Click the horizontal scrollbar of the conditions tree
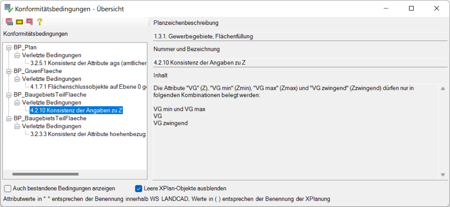This screenshot has height=207, width=450. pos(45,174)
